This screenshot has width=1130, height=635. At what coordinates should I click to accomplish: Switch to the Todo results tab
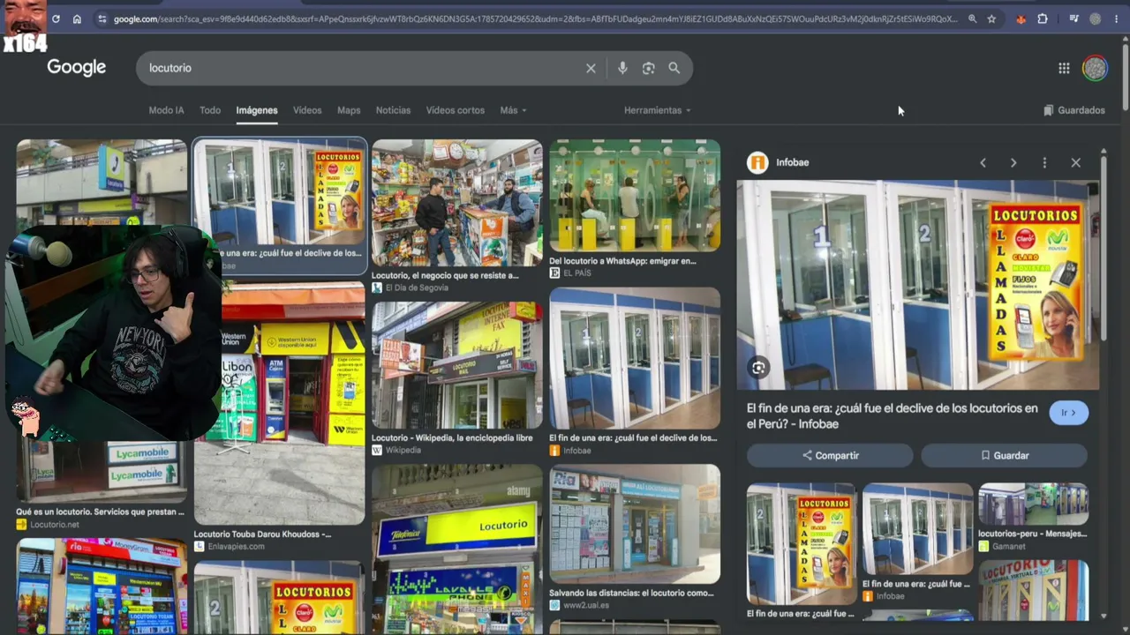coord(210,110)
